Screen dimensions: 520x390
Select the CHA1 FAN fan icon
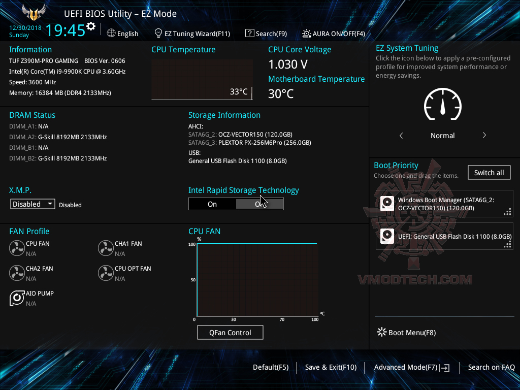pos(106,248)
